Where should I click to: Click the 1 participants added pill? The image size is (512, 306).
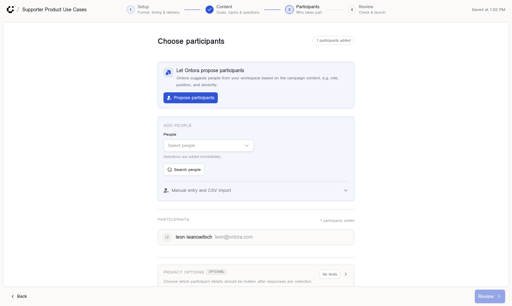coord(333,40)
